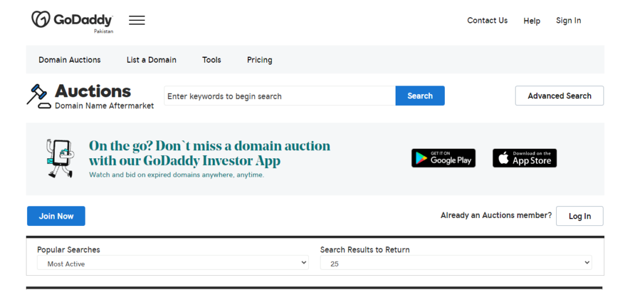Open the Google Play store badge
This screenshot has width=630, height=290.
443,158
